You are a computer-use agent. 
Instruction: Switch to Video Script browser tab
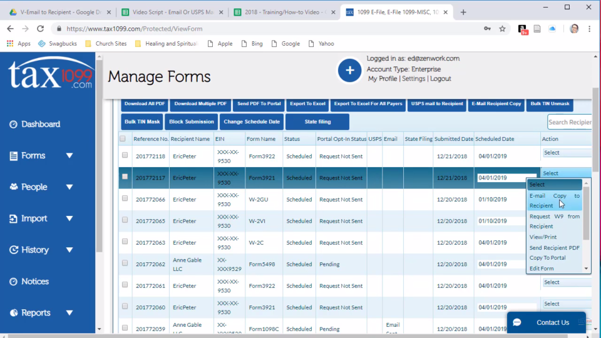[173, 13]
